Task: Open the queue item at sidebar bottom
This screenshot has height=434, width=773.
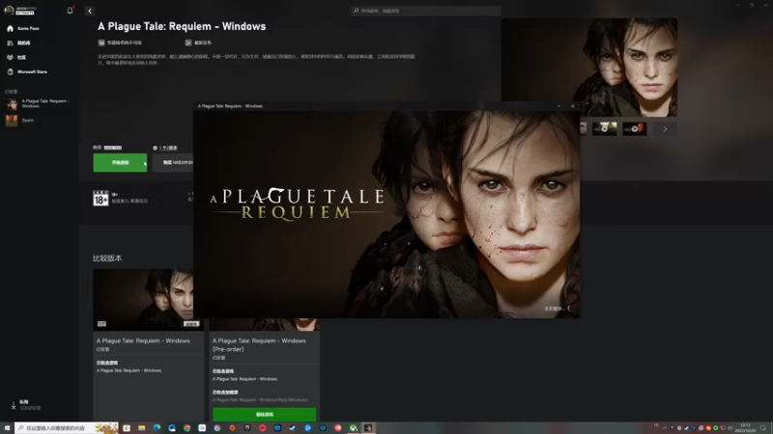Action: coord(25,404)
